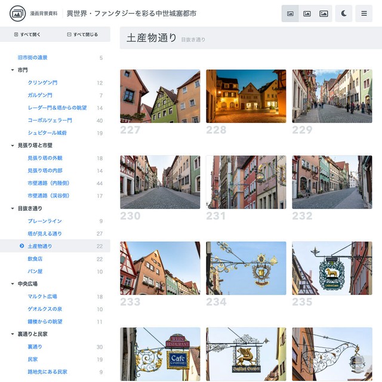This screenshot has height=382, width=382.
Task: Open thumbnail 230 empty cobblestone street
Action: (160, 182)
